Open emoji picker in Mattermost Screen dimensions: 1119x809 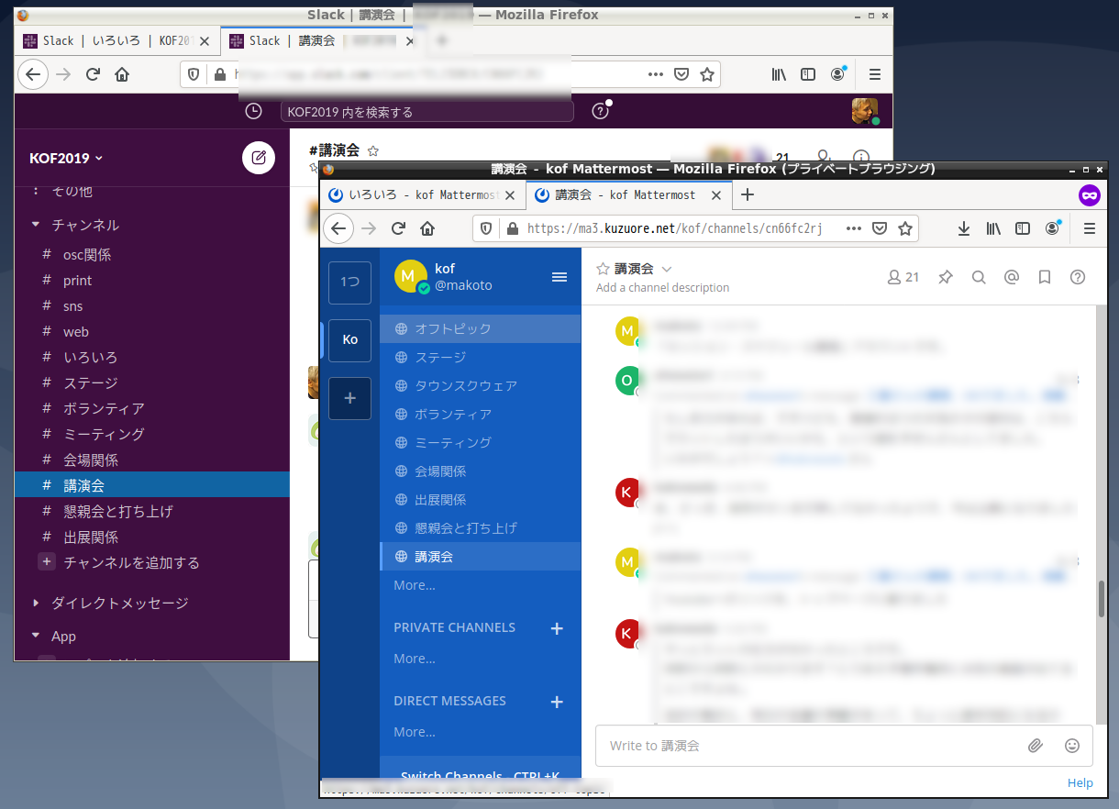[x=1072, y=746]
